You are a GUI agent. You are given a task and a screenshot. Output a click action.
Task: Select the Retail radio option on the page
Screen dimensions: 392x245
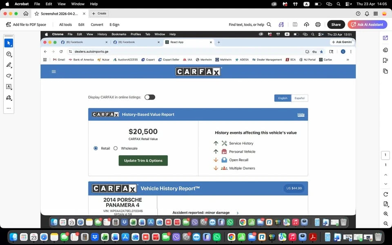point(96,148)
